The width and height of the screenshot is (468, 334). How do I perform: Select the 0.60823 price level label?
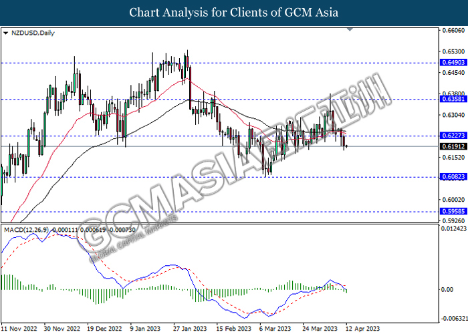coord(453,177)
